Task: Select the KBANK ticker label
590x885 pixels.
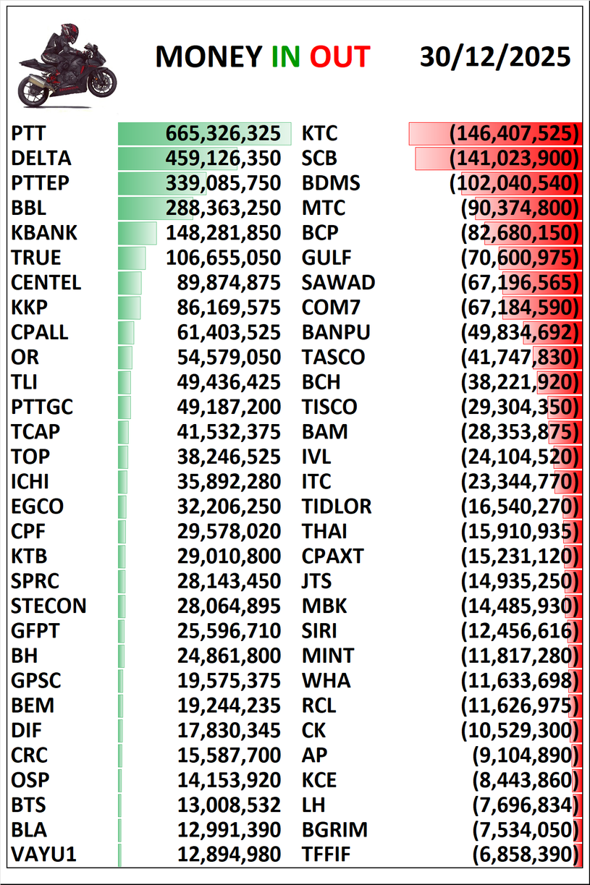Action: (44, 233)
